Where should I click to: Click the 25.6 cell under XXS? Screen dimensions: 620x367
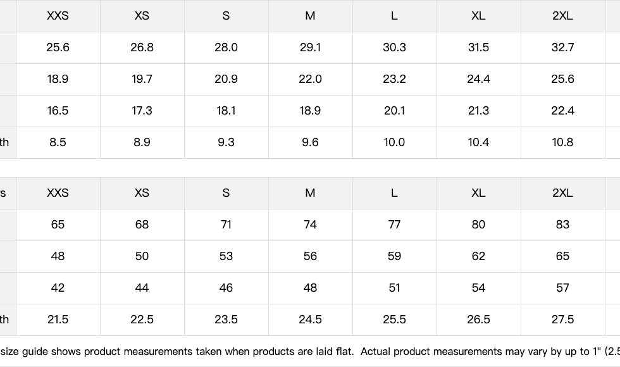coord(58,47)
